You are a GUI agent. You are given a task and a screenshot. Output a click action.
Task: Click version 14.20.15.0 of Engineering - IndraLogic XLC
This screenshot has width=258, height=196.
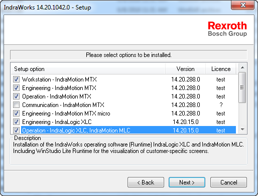tap(186, 122)
